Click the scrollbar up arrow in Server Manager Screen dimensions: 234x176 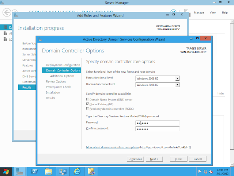pos(232,22)
